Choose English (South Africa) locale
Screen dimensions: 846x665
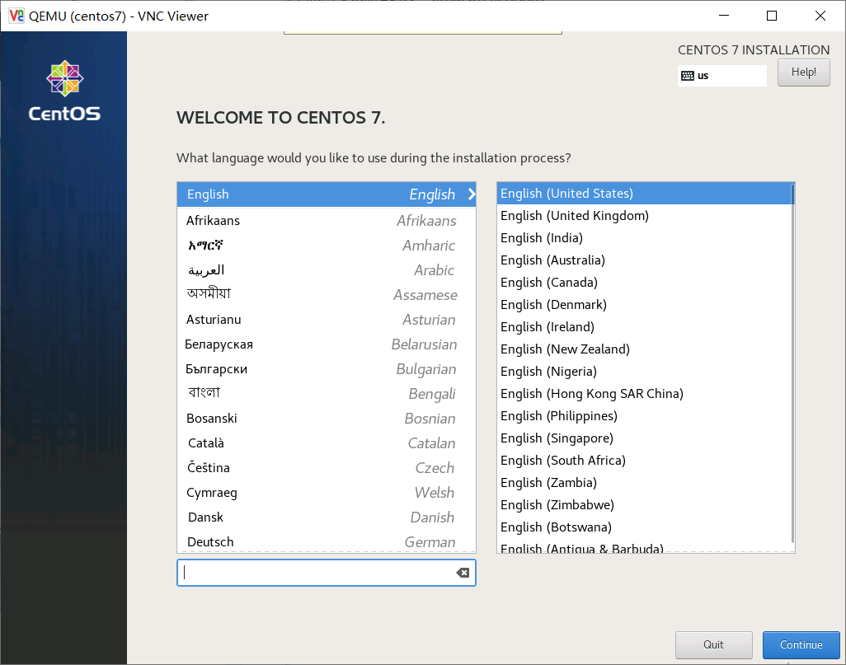(644, 461)
